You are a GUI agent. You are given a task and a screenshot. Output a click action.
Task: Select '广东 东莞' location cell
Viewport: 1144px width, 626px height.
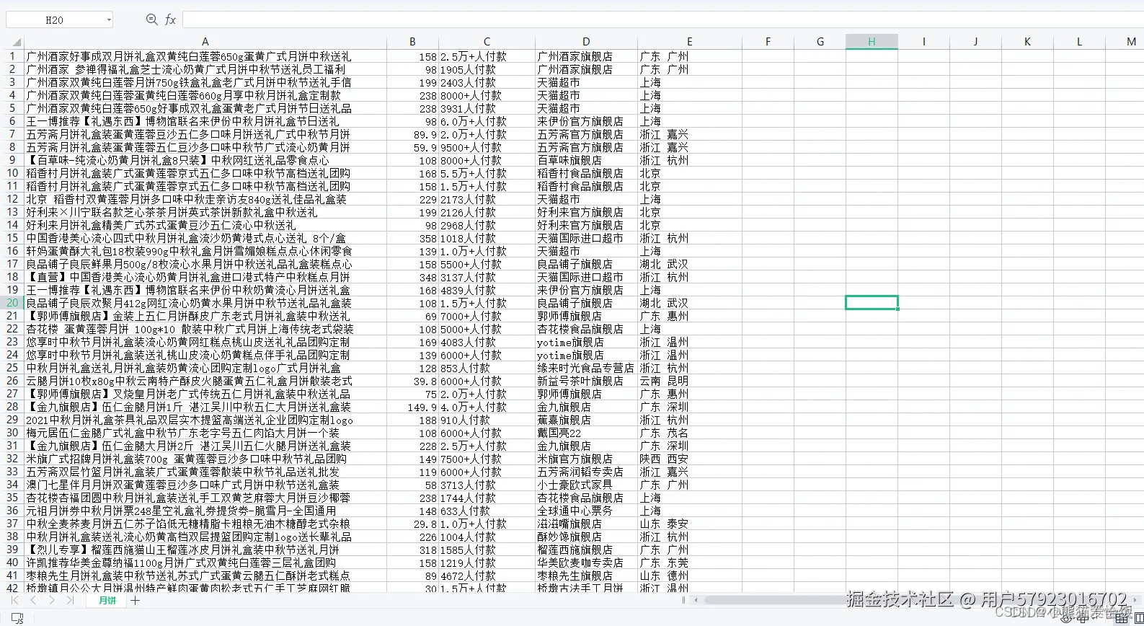click(690, 563)
